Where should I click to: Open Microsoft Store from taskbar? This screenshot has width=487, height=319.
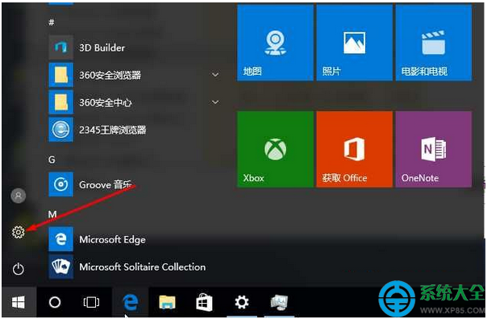click(x=204, y=302)
